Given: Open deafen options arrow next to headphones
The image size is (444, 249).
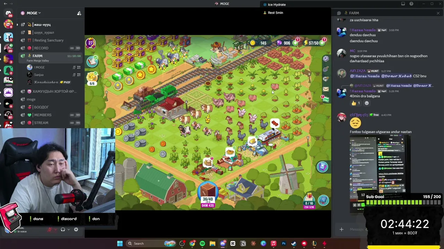Looking at the screenshot, I should [x=68, y=229].
